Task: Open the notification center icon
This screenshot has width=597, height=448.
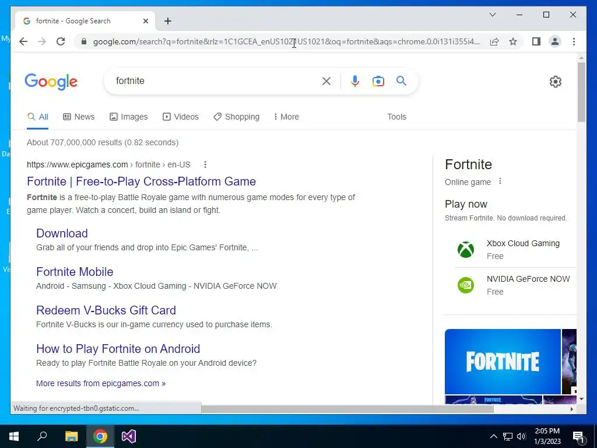Action: pyautogui.click(x=578, y=436)
